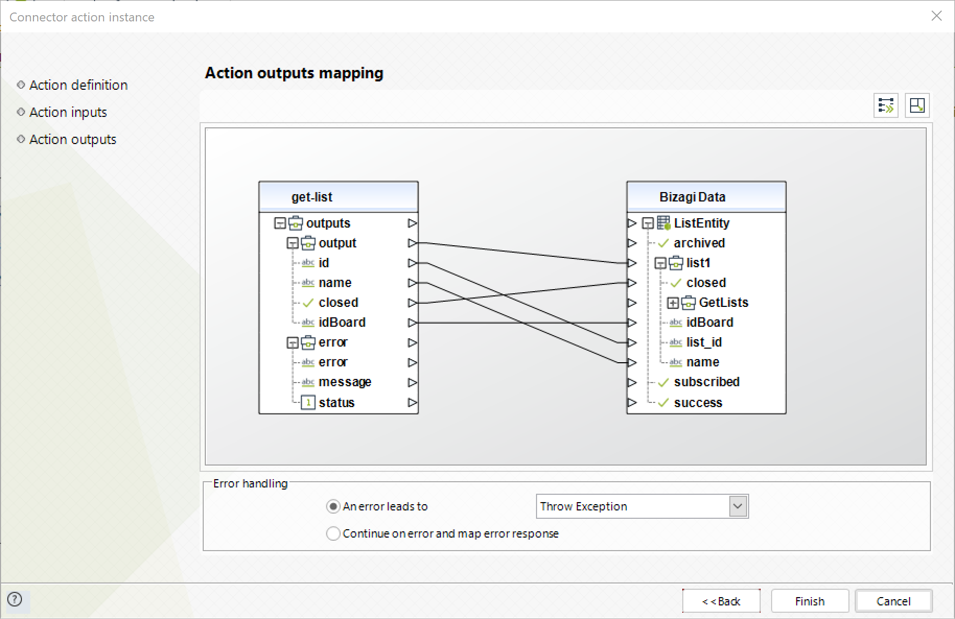Select subscribed attribute in Bizagi Data
This screenshot has height=619, width=955.
tap(706, 382)
